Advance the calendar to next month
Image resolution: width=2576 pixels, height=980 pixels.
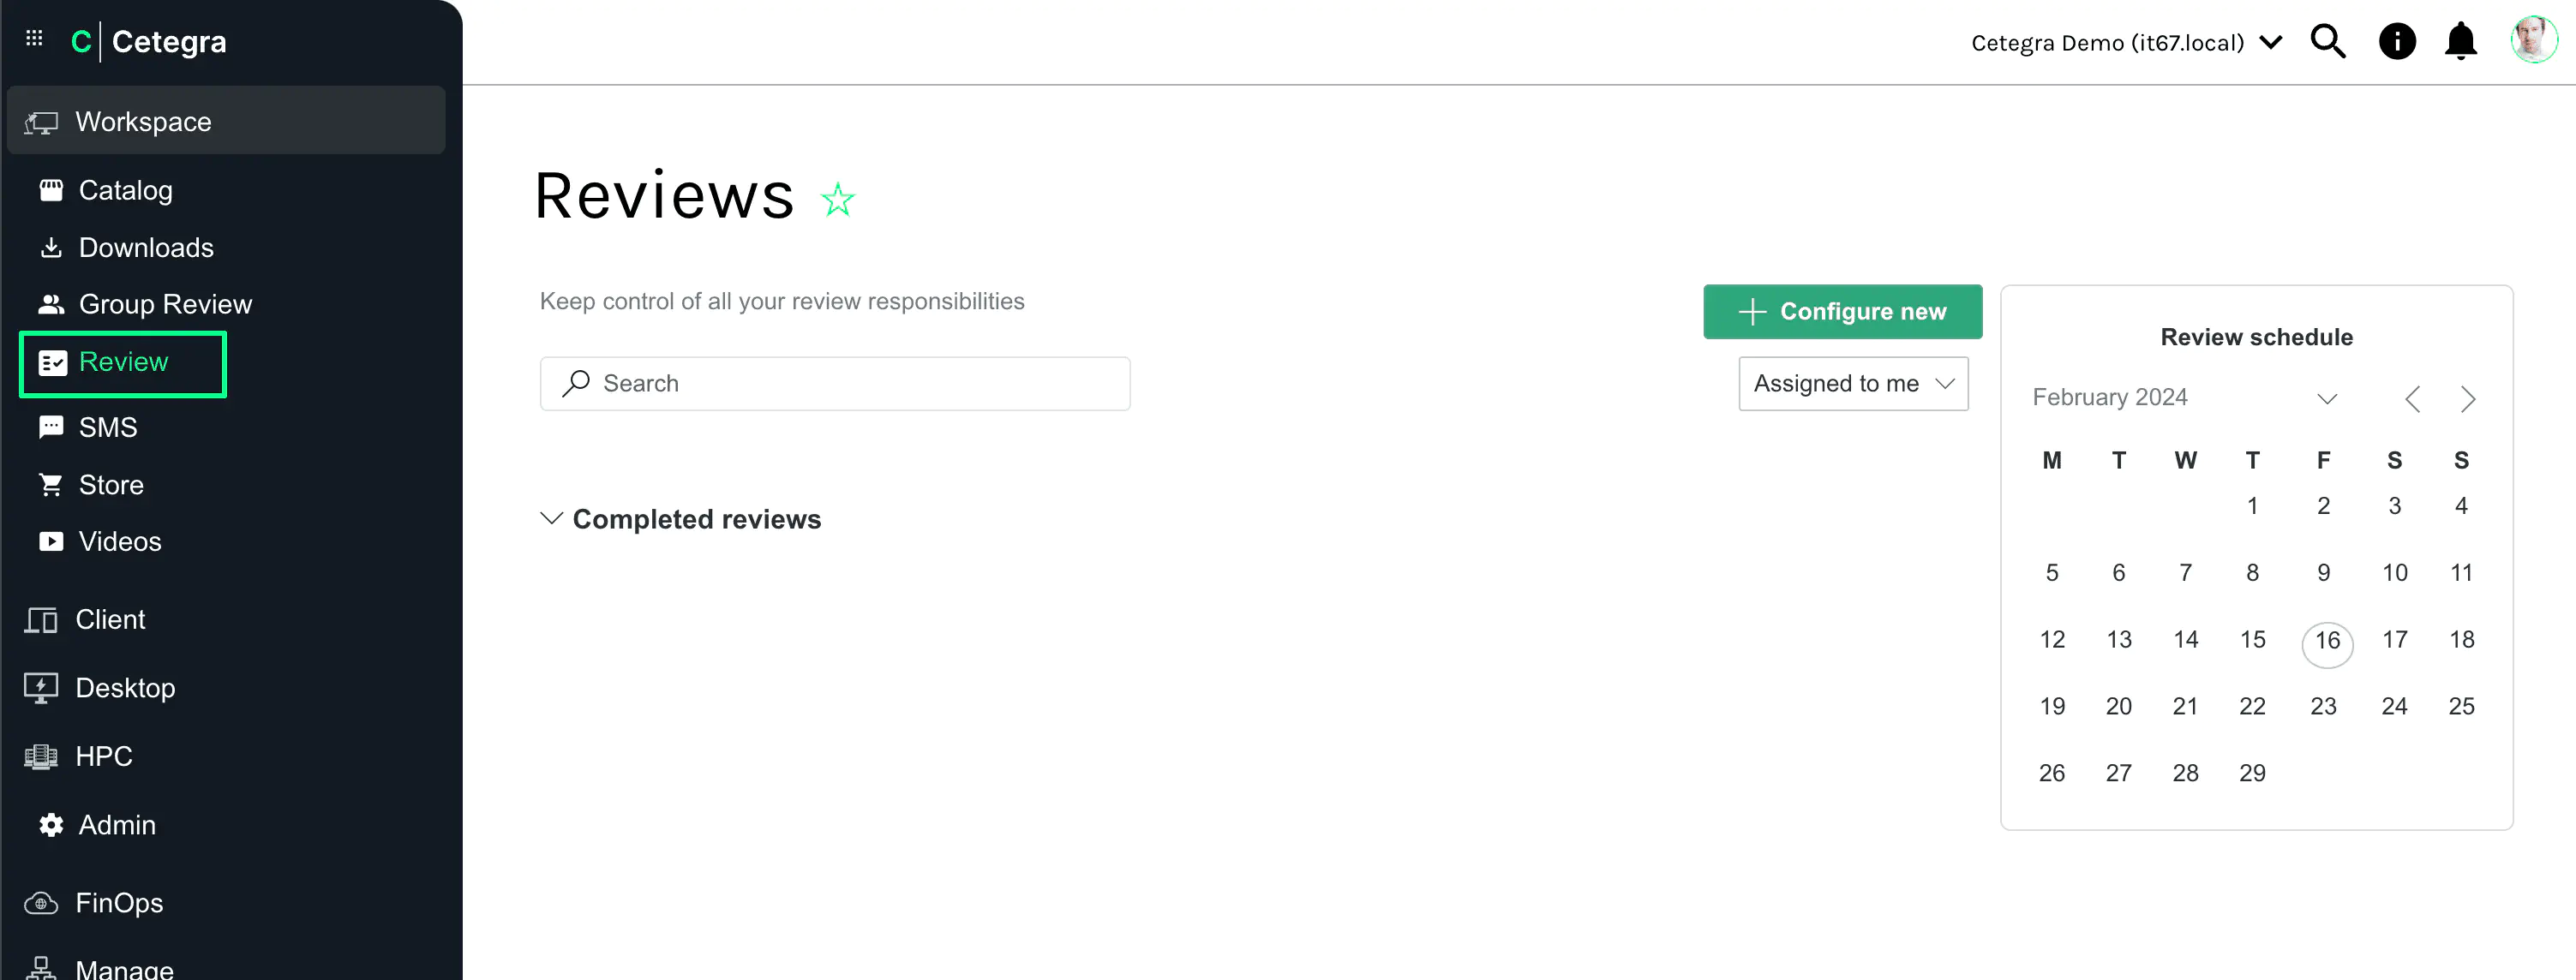[x=2468, y=398]
